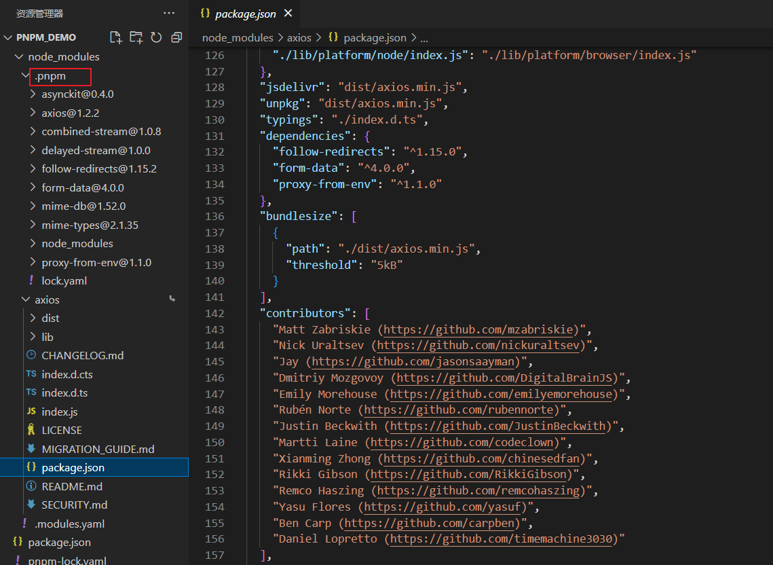The image size is (773, 565).
Task: Open the LICENSE file in axios folder
Action: [62, 431]
